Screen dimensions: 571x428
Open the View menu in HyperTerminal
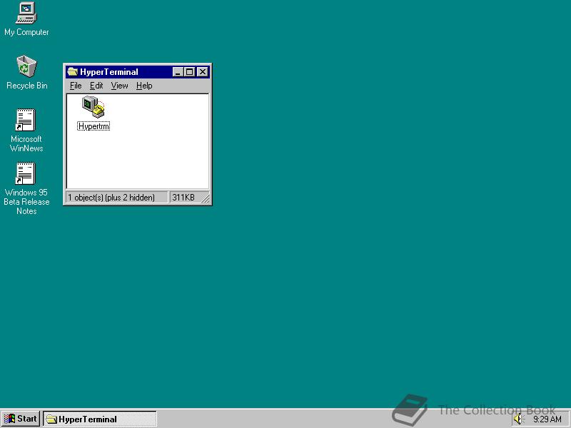pyautogui.click(x=119, y=86)
